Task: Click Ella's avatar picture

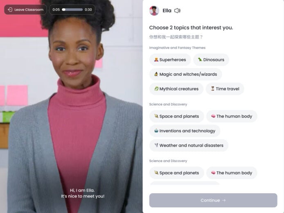Action: tap(154, 11)
